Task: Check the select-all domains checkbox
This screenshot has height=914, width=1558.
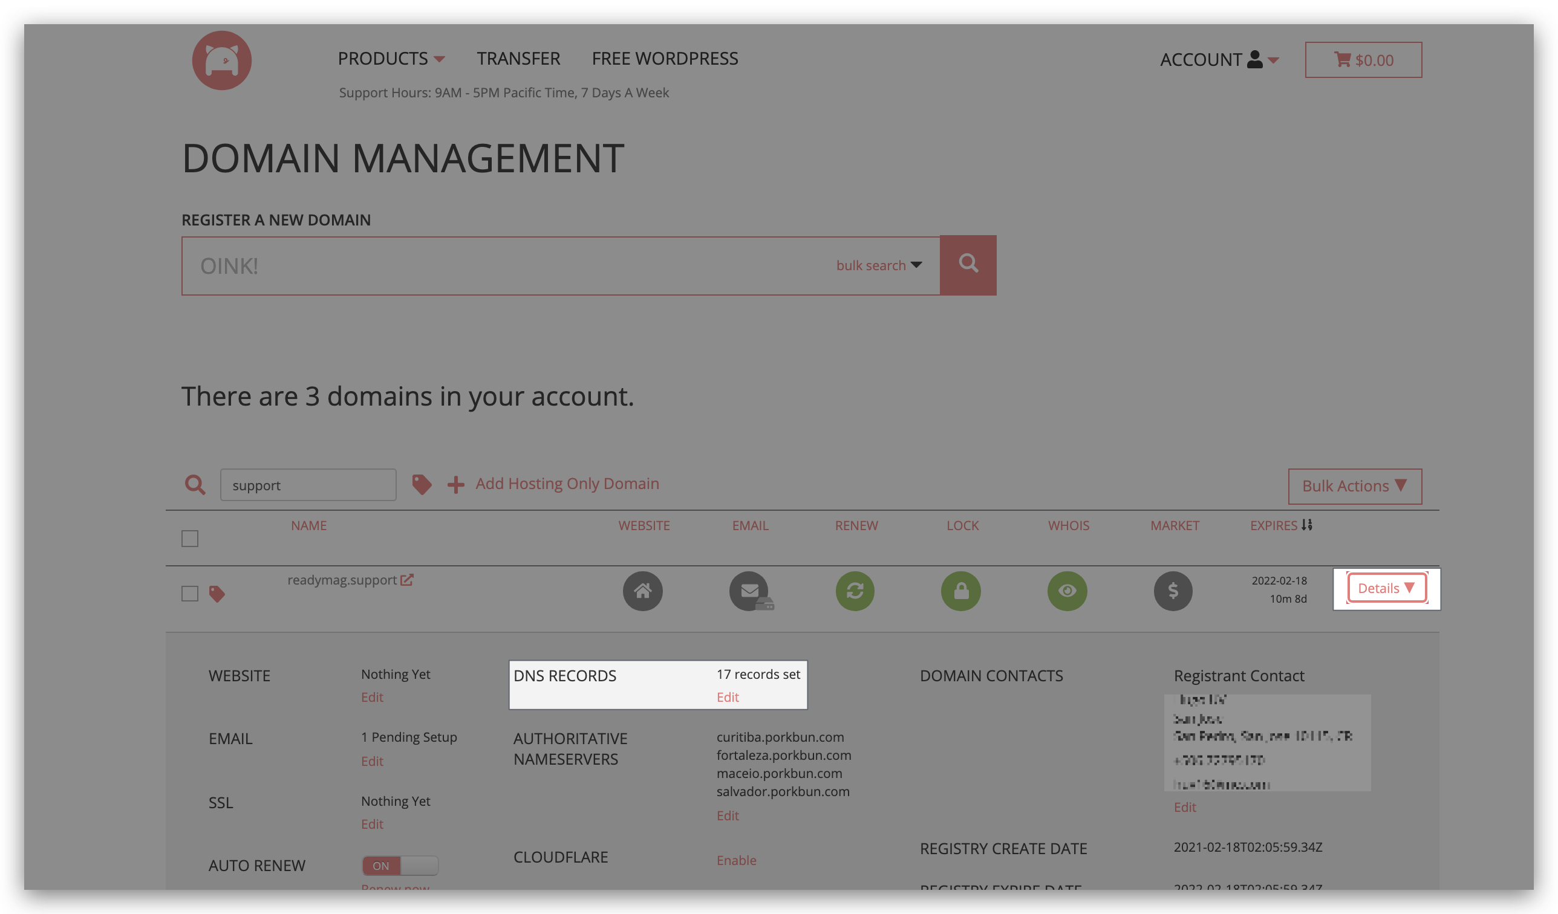Action: coord(190,538)
